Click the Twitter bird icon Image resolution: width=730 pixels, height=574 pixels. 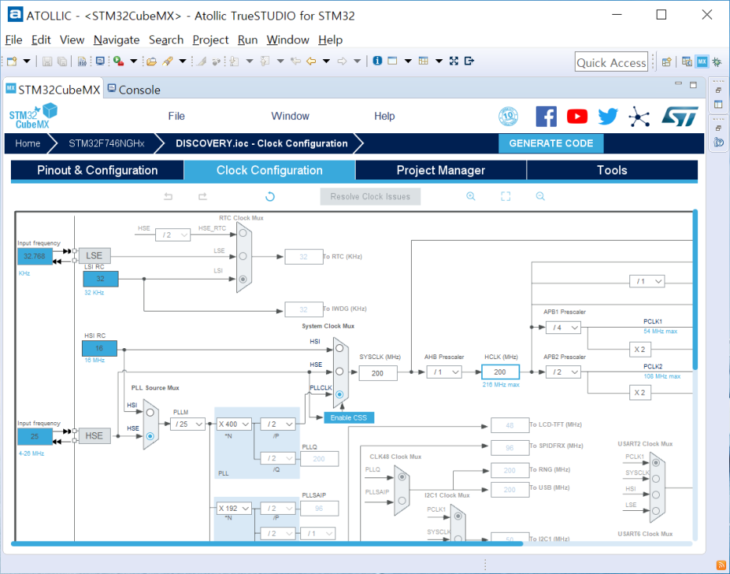tap(608, 116)
